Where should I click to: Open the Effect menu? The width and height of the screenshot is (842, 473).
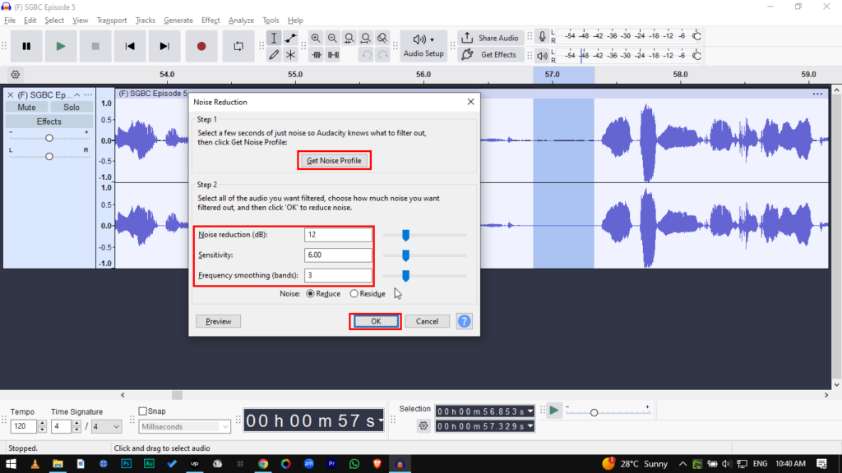[210, 20]
